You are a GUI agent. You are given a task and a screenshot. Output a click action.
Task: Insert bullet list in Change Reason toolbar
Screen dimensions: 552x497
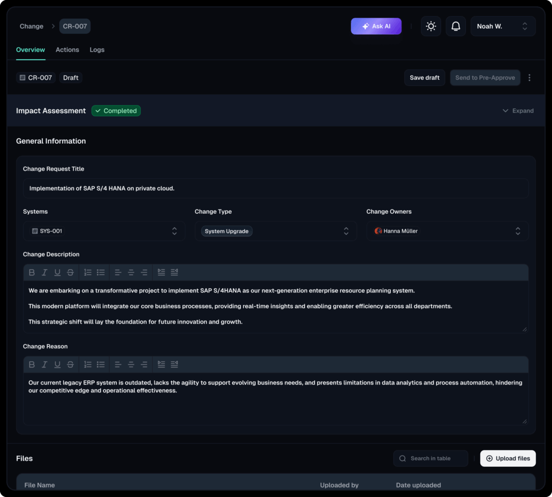(x=101, y=365)
